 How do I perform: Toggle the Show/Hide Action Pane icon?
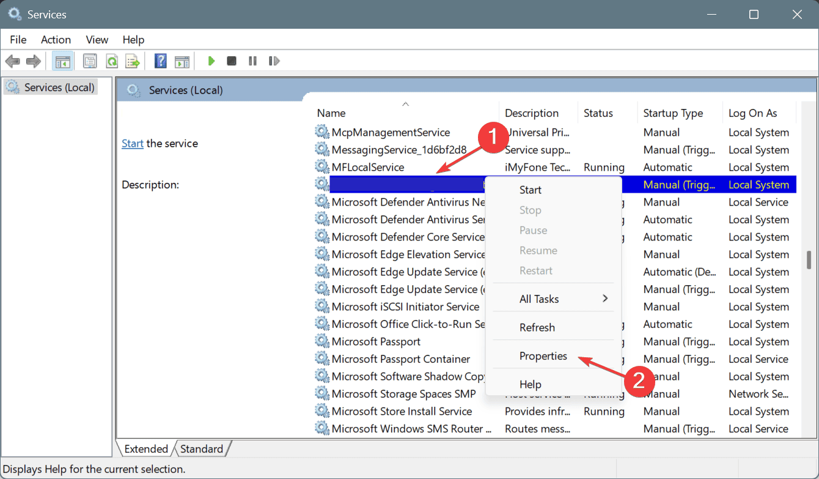(x=182, y=61)
